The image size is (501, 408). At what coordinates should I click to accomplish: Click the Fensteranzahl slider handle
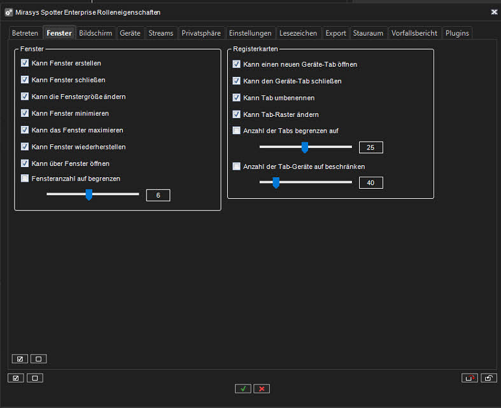(89, 194)
